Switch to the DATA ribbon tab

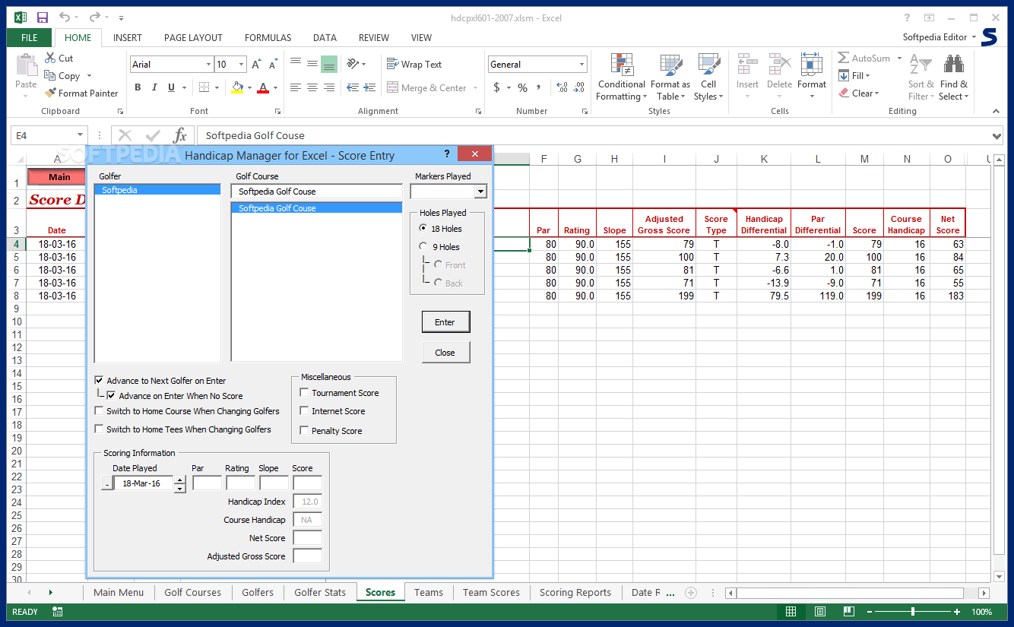click(x=325, y=37)
